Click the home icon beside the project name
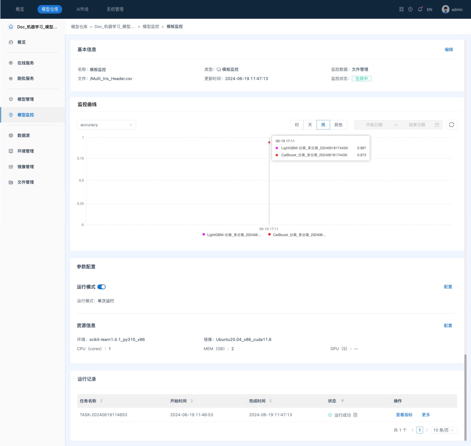 [x=11, y=27]
